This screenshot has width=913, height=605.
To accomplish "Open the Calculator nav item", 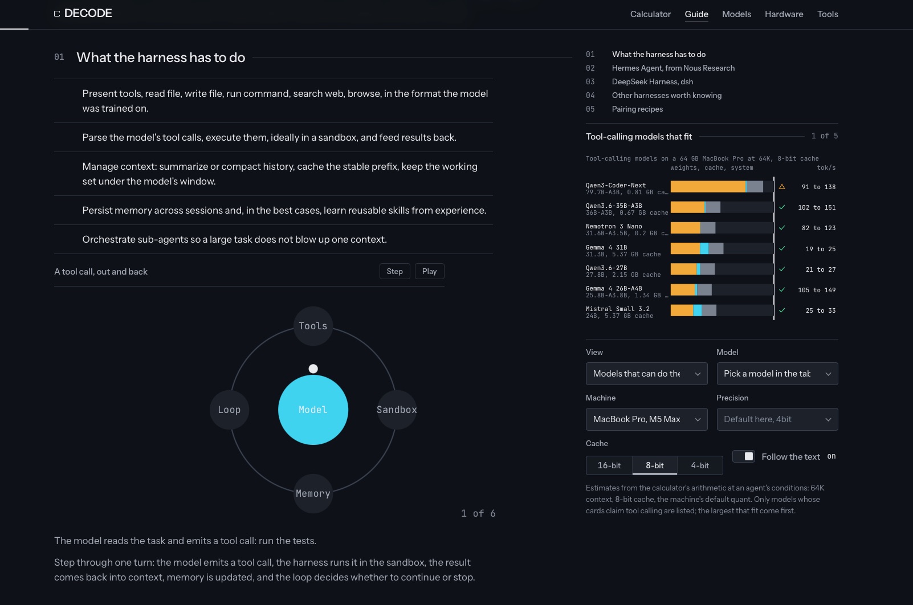I will pos(650,14).
